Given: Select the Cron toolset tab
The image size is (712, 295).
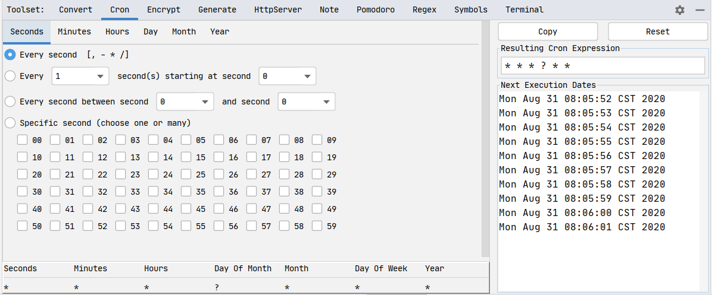Looking at the screenshot, I should tap(120, 10).
